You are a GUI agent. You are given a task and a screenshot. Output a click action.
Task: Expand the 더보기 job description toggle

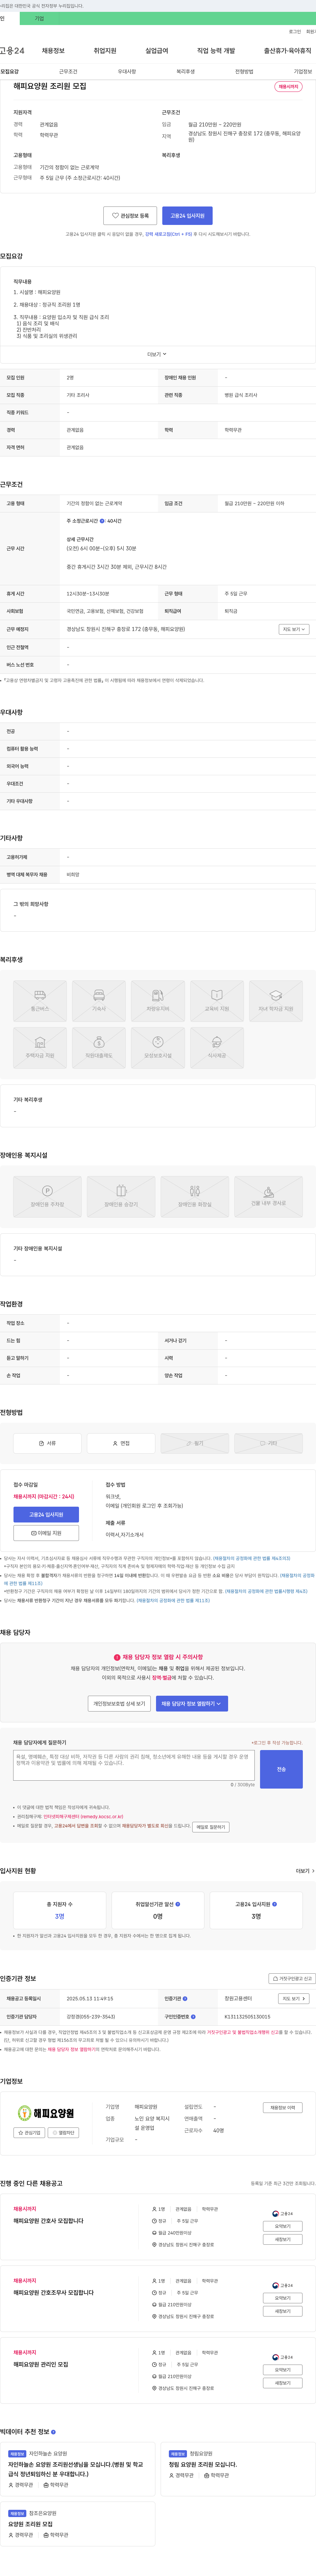pyautogui.click(x=157, y=354)
